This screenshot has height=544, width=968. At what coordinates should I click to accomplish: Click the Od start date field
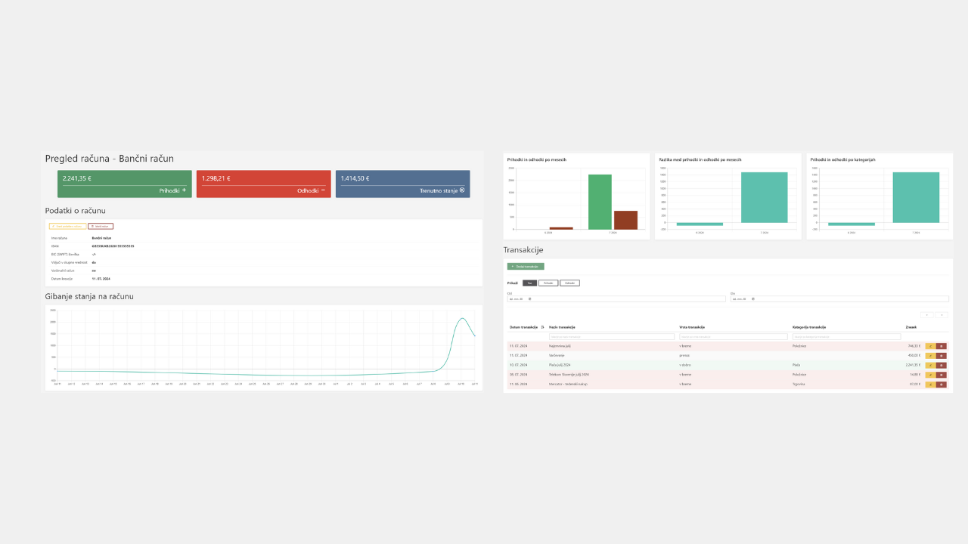click(x=616, y=298)
